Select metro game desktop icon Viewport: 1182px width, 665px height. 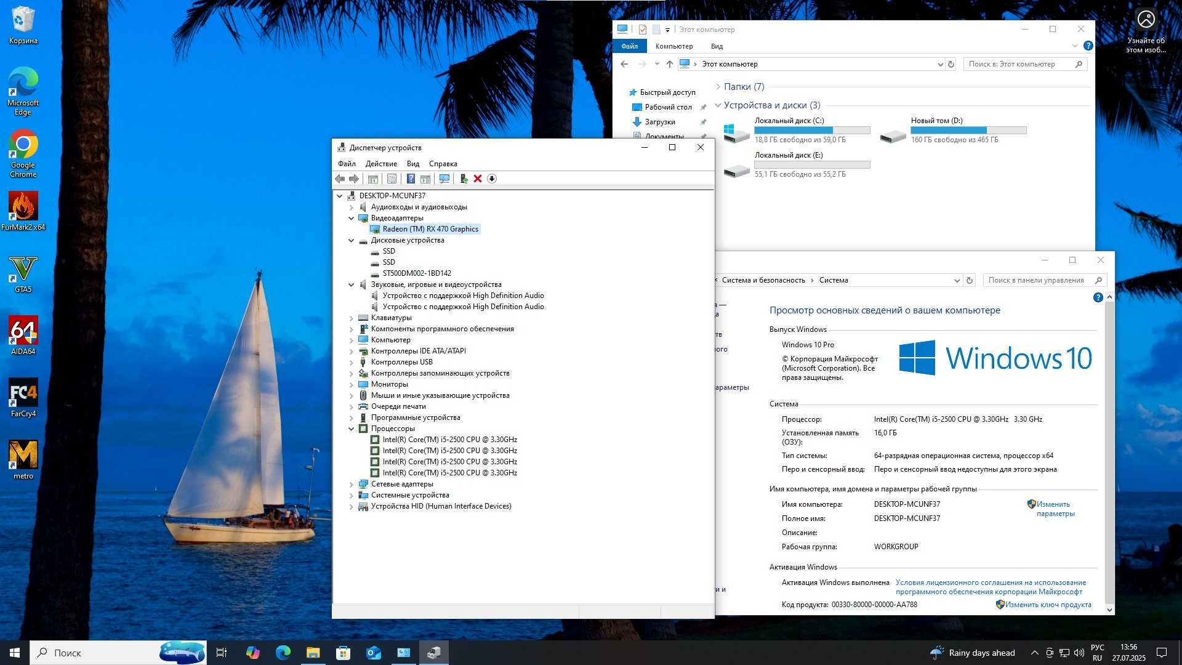(x=23, y=460)
